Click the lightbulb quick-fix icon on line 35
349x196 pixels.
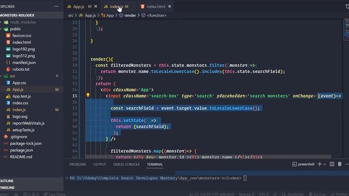tap(88, 95)
